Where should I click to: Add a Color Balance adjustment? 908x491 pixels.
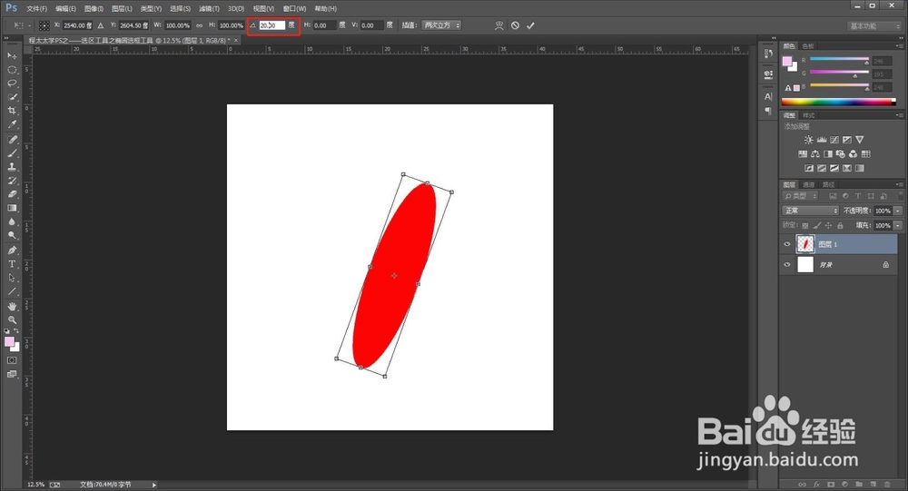pyautogui.click(x=814, y=154)
